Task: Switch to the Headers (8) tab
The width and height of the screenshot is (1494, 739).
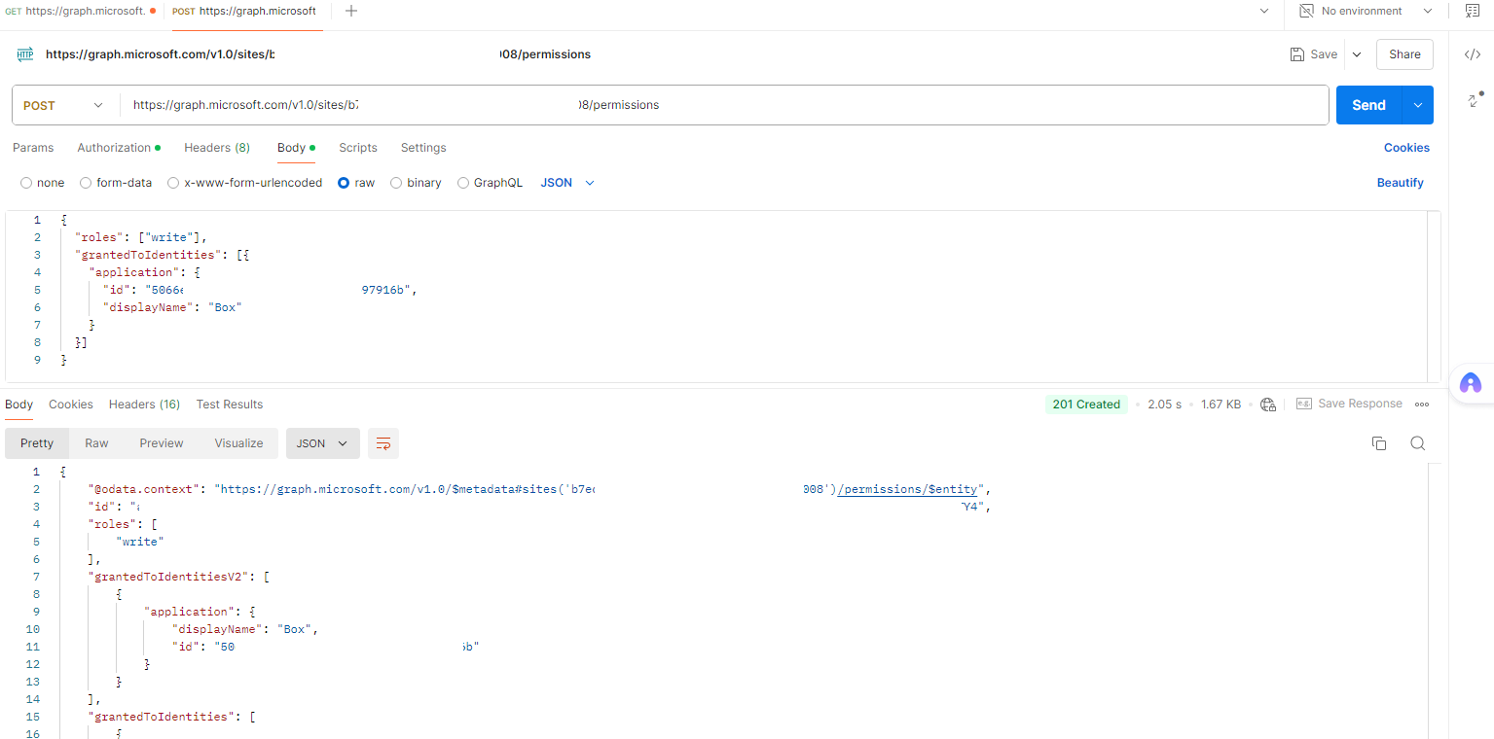Action: pos(216,148)
